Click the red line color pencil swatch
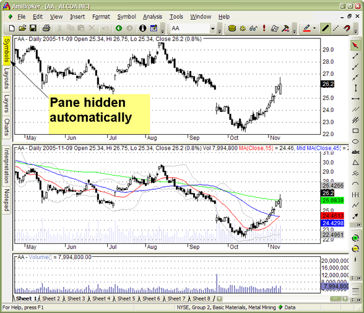This screenshot has height=313, width=364. click(x=306, y=28)
